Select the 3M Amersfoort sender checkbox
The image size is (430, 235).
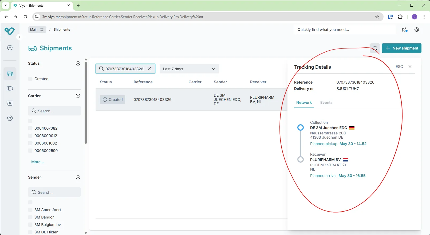click(30, 210)
